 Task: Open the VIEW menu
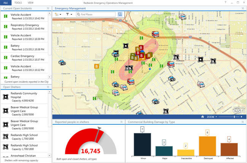pos(30,3)
